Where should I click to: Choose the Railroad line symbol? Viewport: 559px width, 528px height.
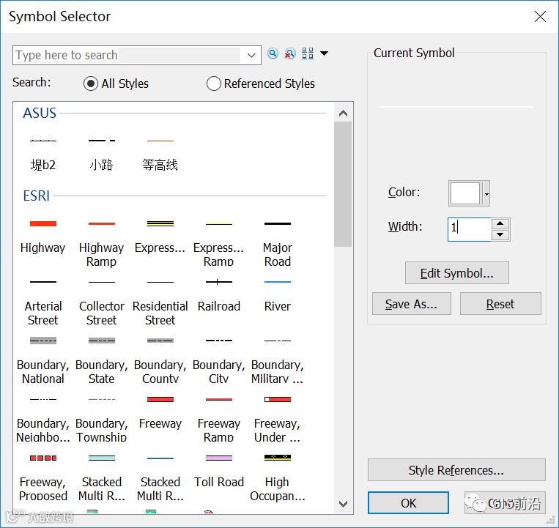pyautogui.click(x=219, y=294)
